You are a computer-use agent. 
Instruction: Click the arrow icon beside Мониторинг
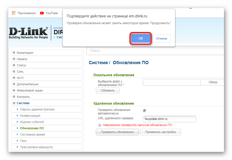coord(14,53)
